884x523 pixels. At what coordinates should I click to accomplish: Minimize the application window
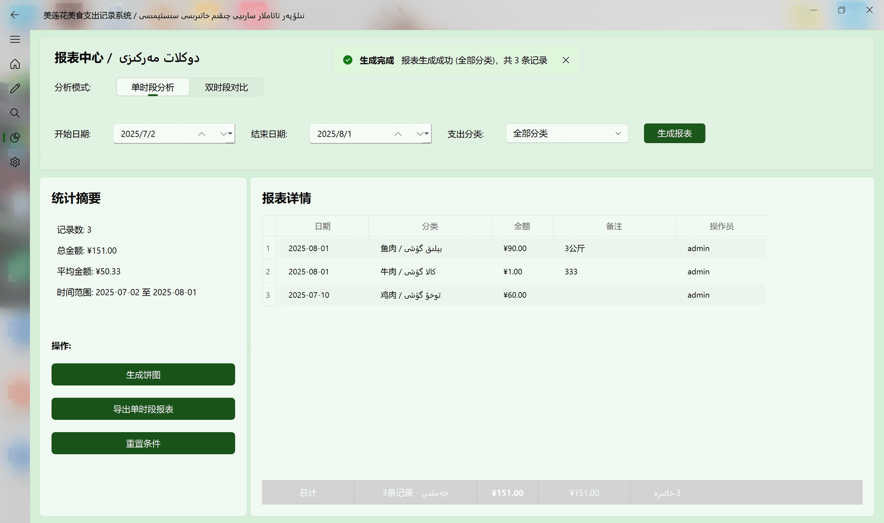814,10
